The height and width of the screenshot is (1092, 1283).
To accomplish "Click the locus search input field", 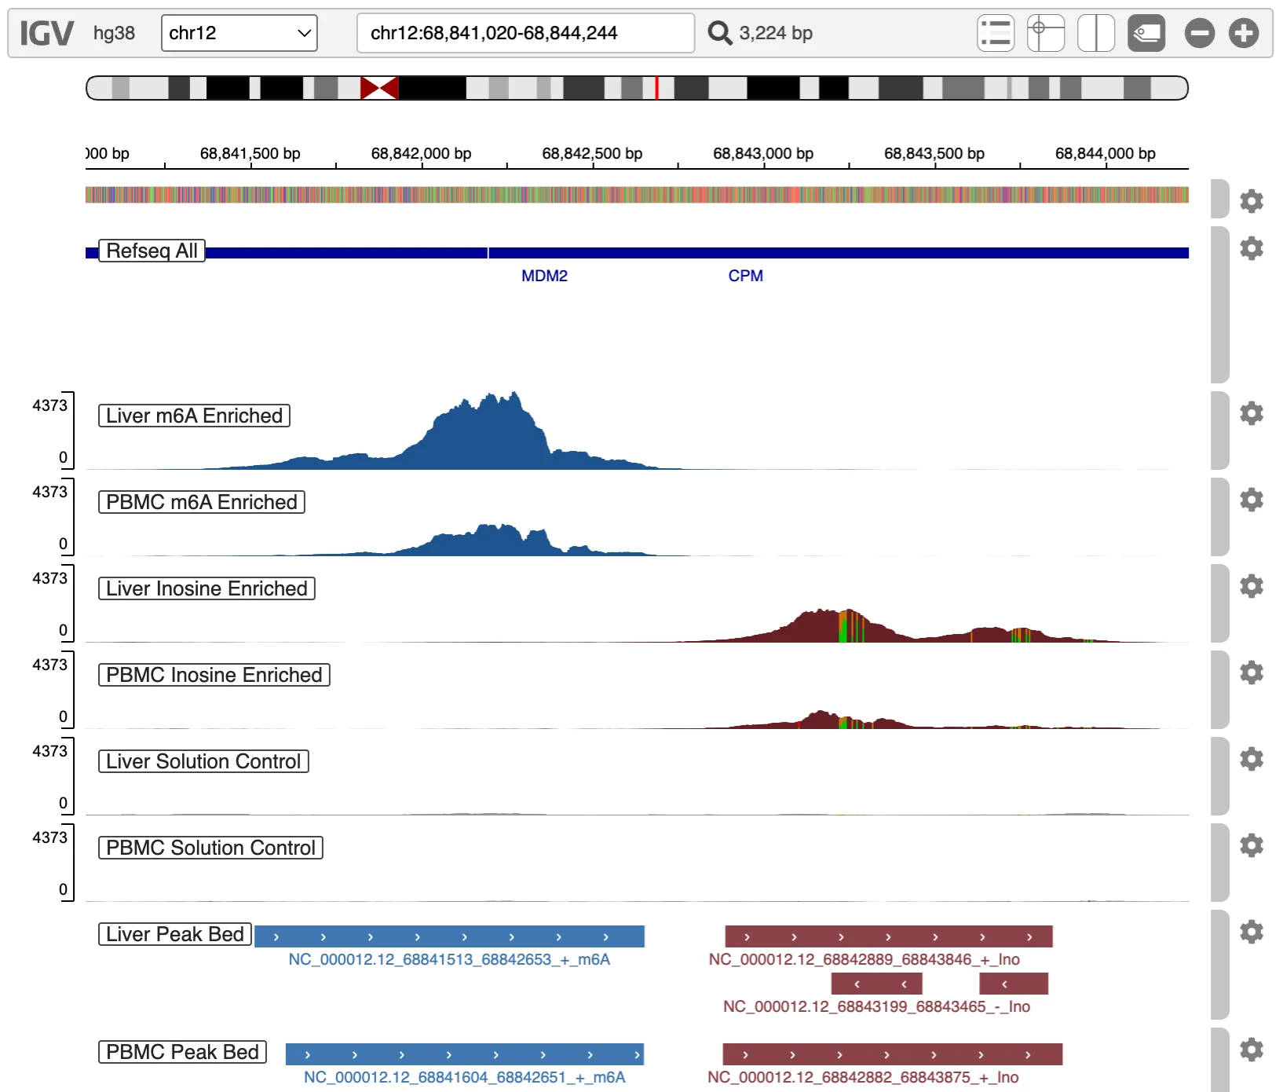I will click(525, 33).
